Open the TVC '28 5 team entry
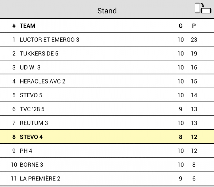The image size is (214, 187). (107, 109)
